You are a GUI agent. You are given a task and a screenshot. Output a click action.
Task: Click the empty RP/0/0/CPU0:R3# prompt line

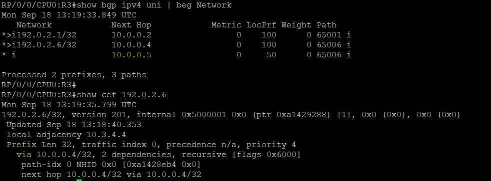(39, 85)
